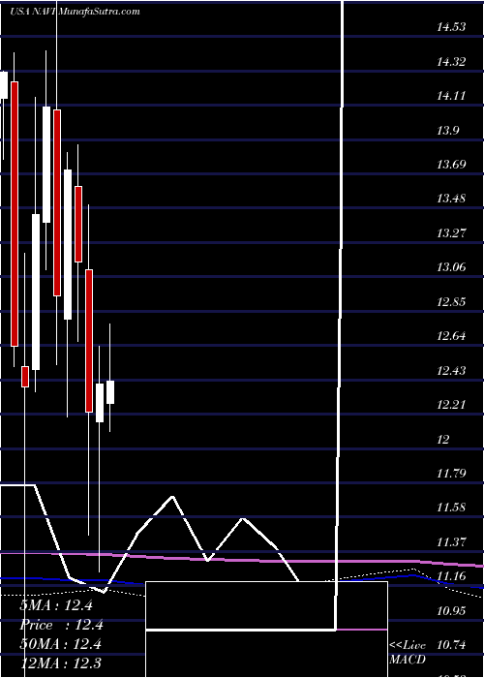Click the 13.69 axis label

[x=451, y=165]
